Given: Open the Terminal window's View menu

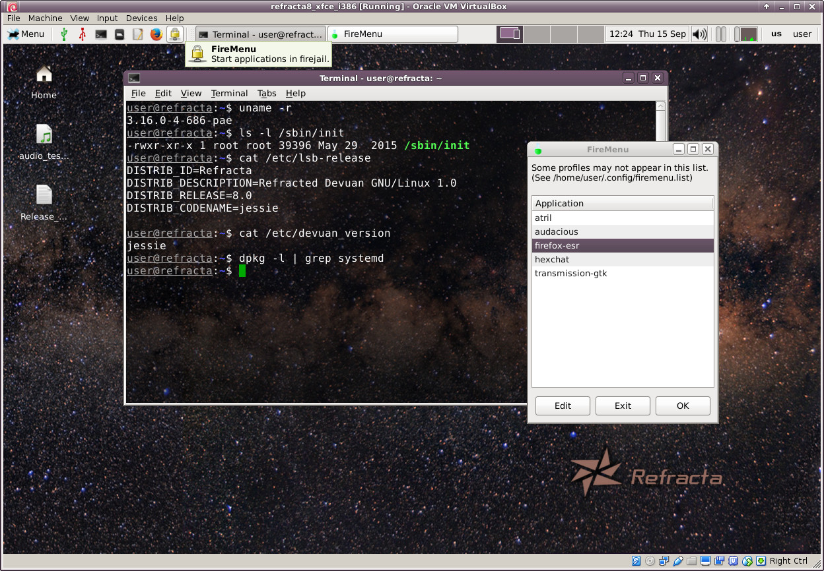Looking at the screenshot, I should click(191, 94).
